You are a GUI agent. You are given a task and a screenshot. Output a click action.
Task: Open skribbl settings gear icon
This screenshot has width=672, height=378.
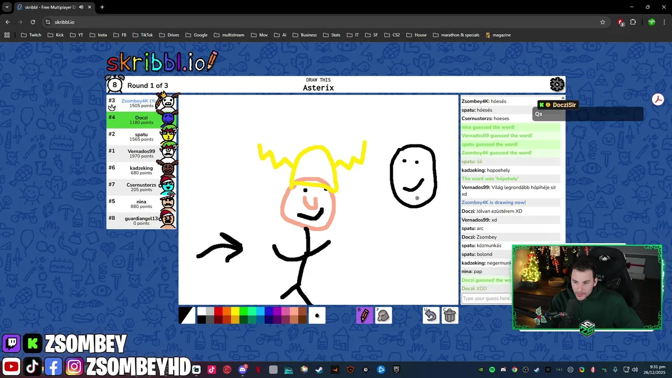point(557,85)
